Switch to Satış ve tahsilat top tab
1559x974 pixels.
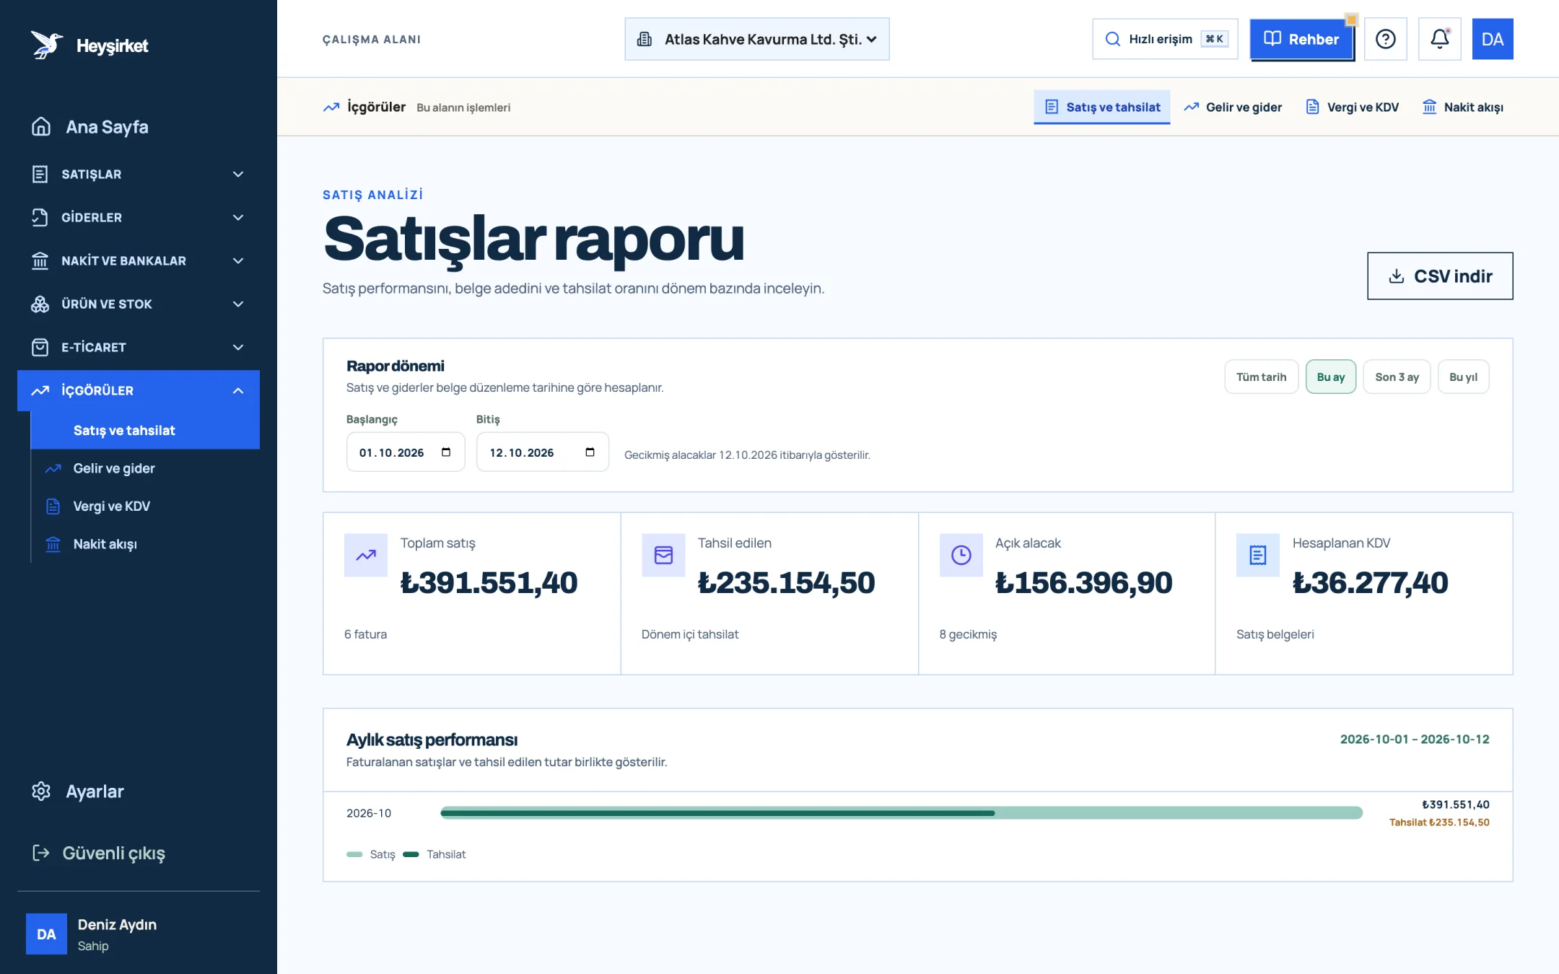click(x=1101, y=107)
